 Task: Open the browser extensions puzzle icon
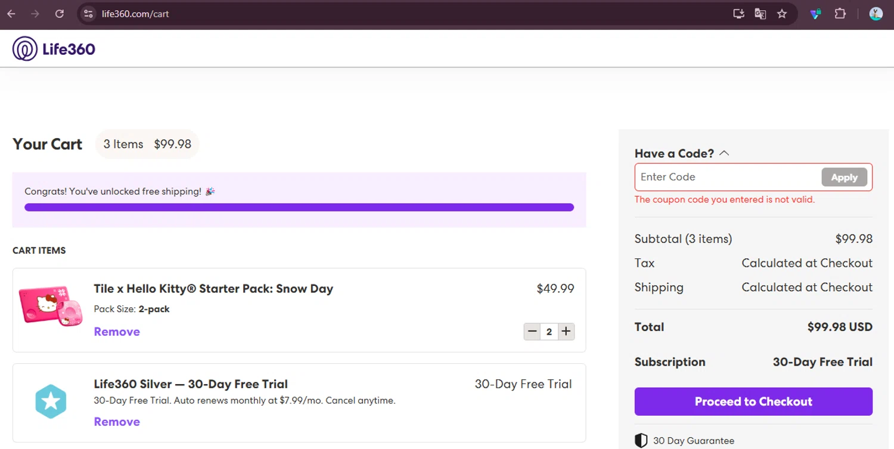(840, 14)
